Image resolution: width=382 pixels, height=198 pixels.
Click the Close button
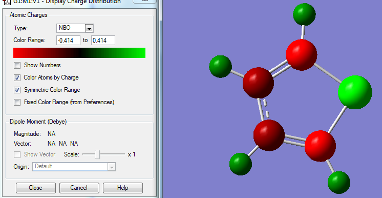[x=35, y=188]
